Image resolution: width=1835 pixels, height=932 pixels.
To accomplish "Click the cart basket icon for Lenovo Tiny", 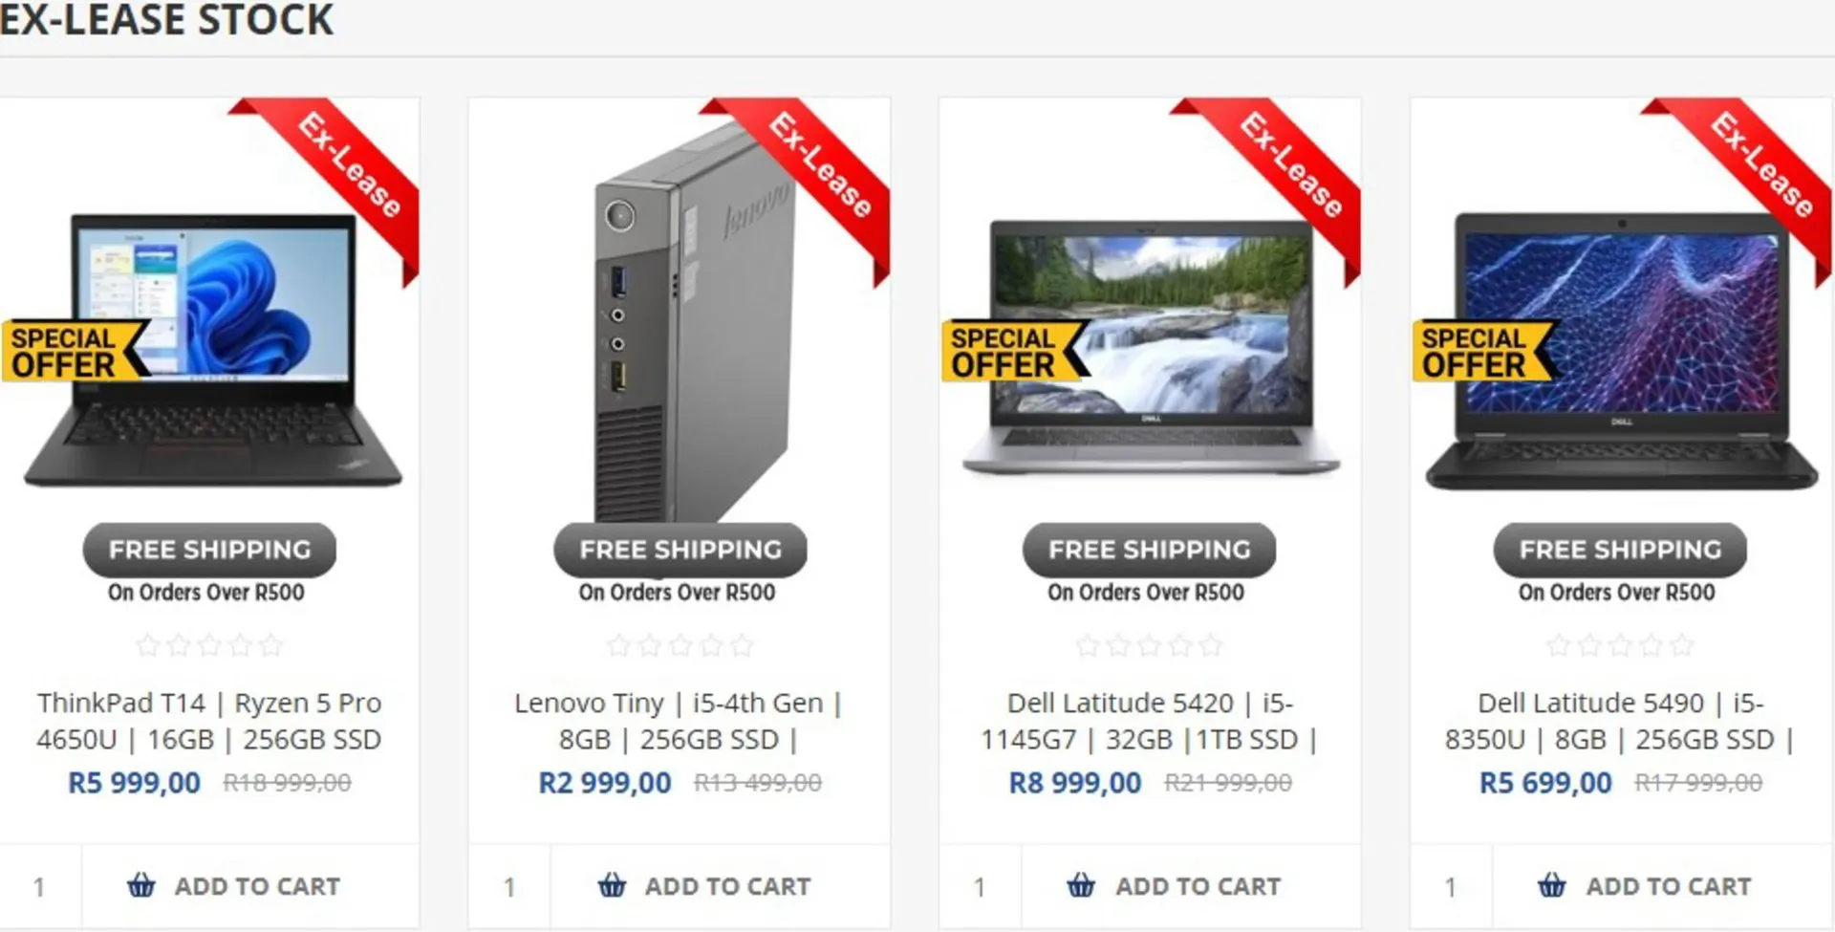I will coord(612,886).
